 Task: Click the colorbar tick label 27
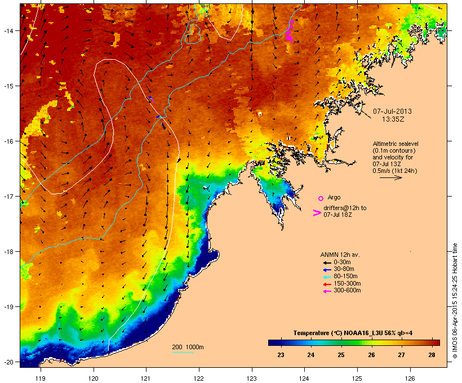click(x=402, y=355)
